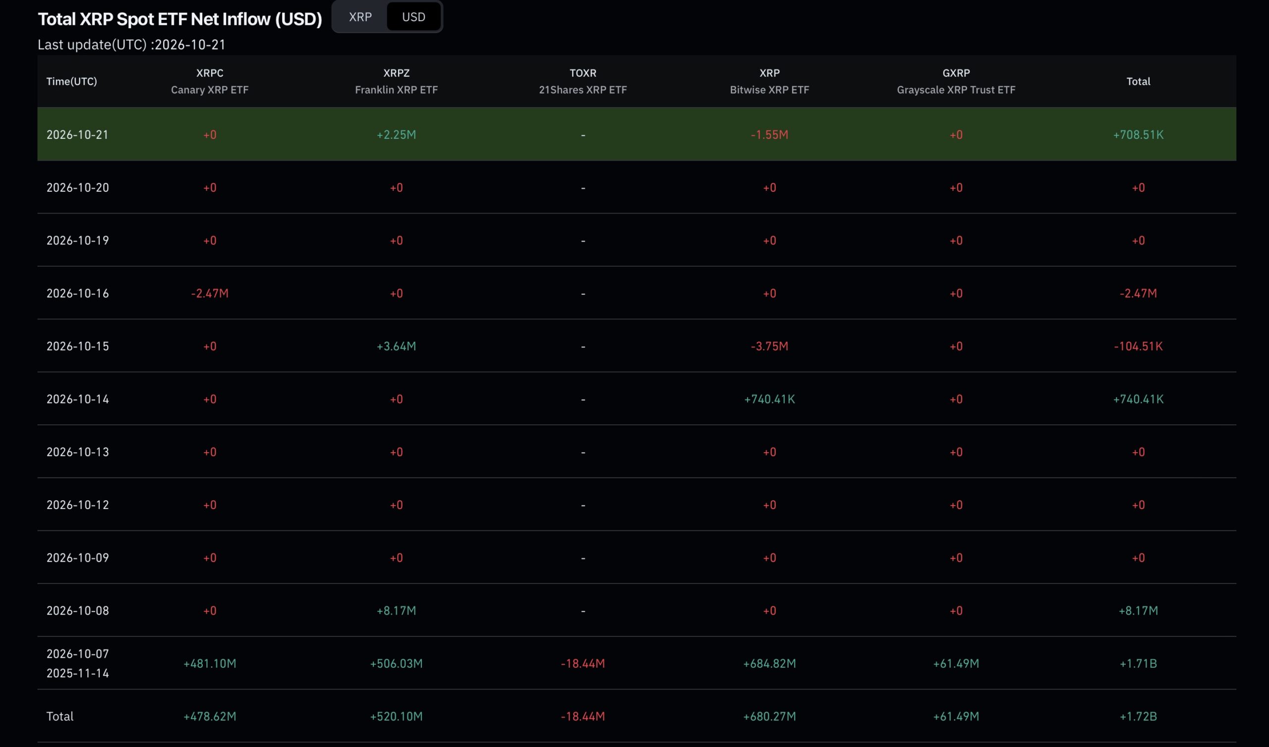
Task: Click the +740.41K Bitwise inflow value
Action: point(769,400)
